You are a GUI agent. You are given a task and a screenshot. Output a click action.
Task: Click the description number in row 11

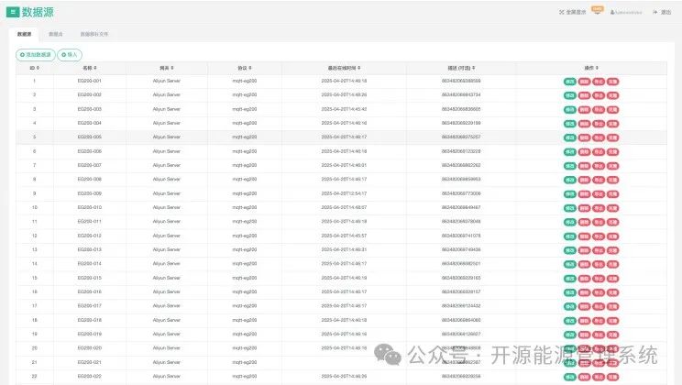click(461, 222)
